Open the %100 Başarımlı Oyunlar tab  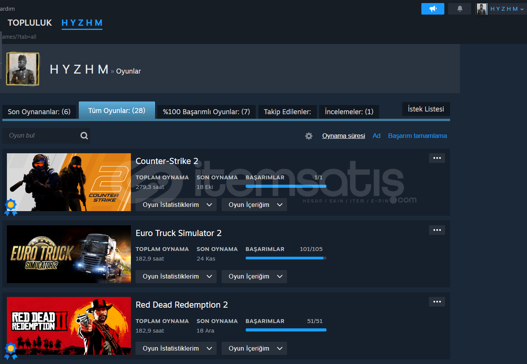point(206,112)
